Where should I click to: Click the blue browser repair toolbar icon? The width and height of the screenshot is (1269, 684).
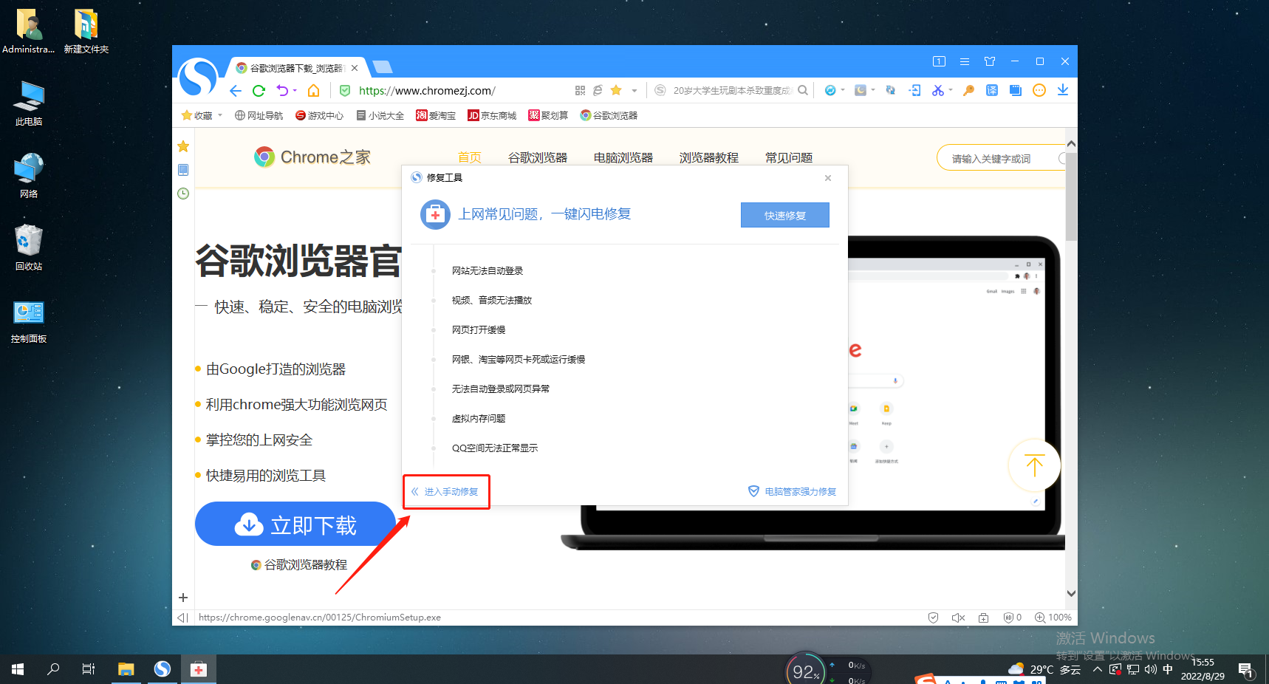(x=830, y=90)
